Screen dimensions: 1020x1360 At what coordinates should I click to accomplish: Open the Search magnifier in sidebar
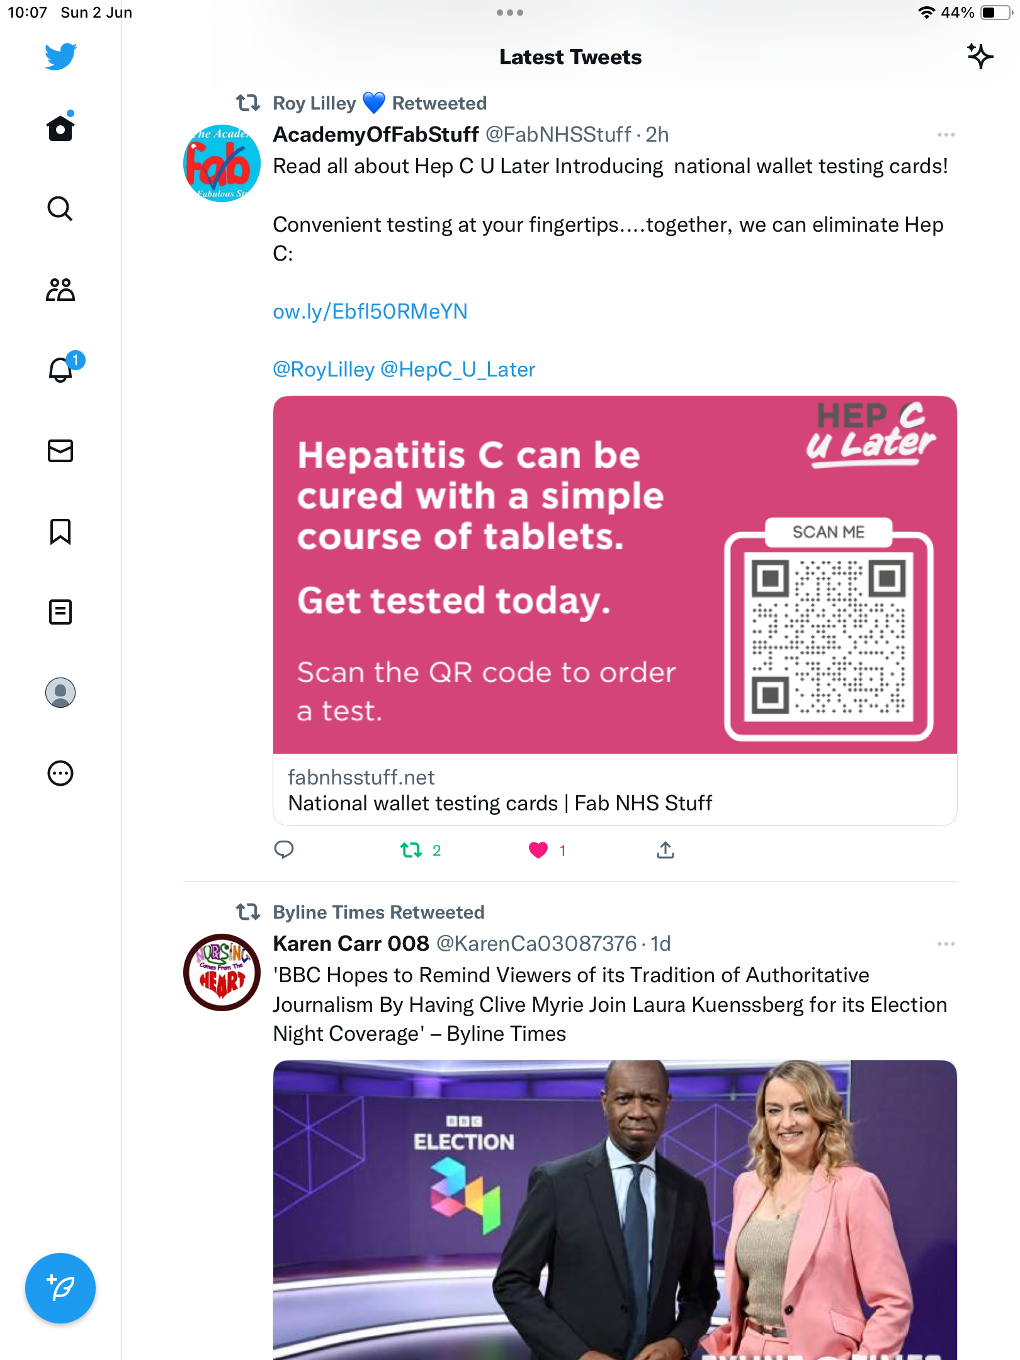(60, 208)
